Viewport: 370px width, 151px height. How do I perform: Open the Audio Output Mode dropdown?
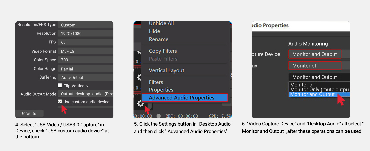pyautogui.click(x=85, y=94)
